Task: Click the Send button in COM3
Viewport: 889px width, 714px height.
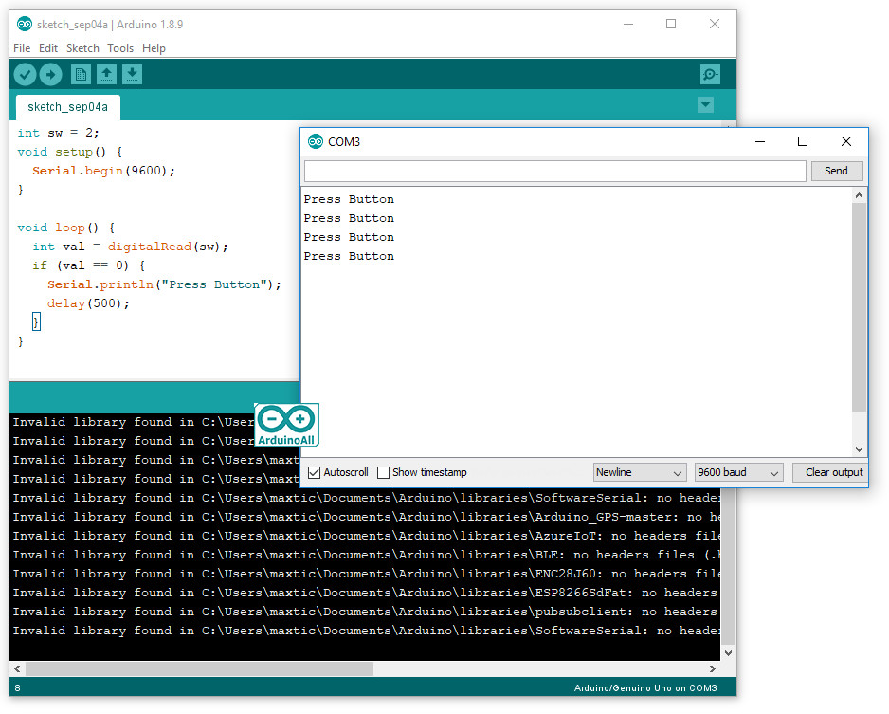Action: point(836,171)
